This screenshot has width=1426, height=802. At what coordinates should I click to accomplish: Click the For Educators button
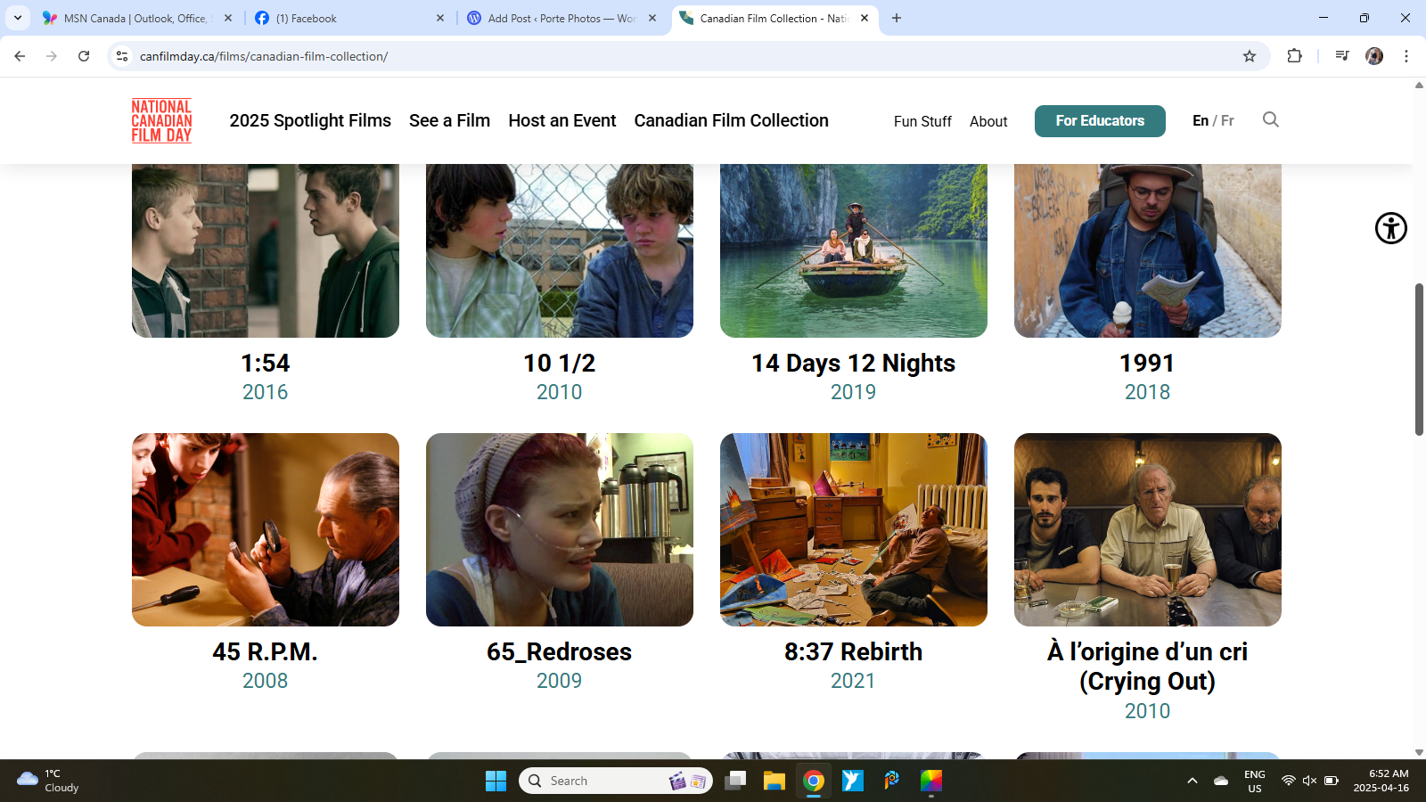[x=1099, y=121]
